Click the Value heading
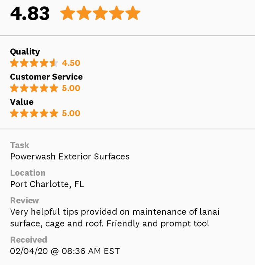255x265 pixels. point(22,102)
